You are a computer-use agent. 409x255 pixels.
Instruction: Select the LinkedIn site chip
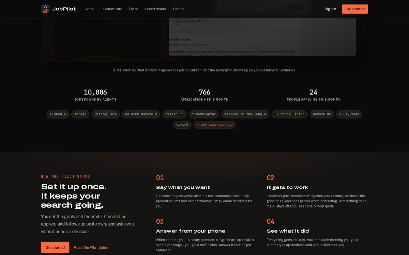(x=58, y=114)
